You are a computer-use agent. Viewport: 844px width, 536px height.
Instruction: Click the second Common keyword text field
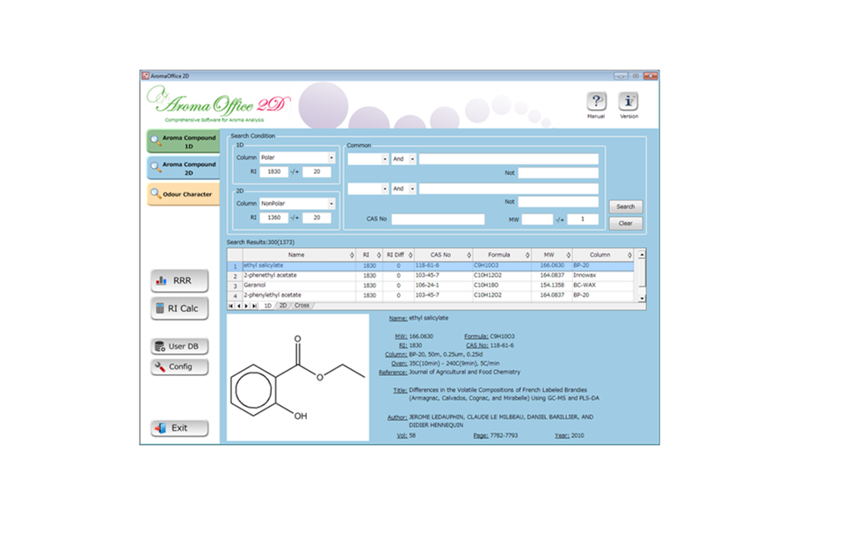point(509,189)
